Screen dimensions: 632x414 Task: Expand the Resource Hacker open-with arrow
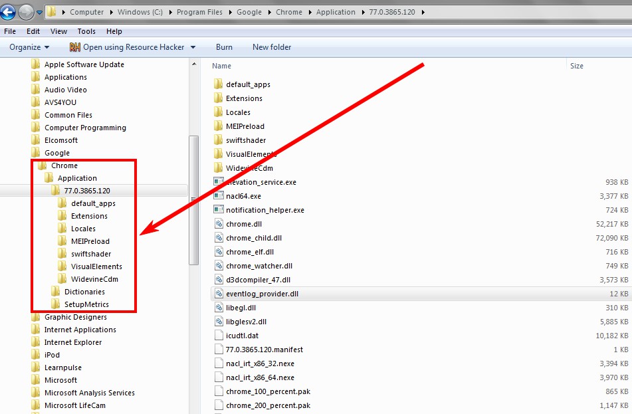[193, 47]
